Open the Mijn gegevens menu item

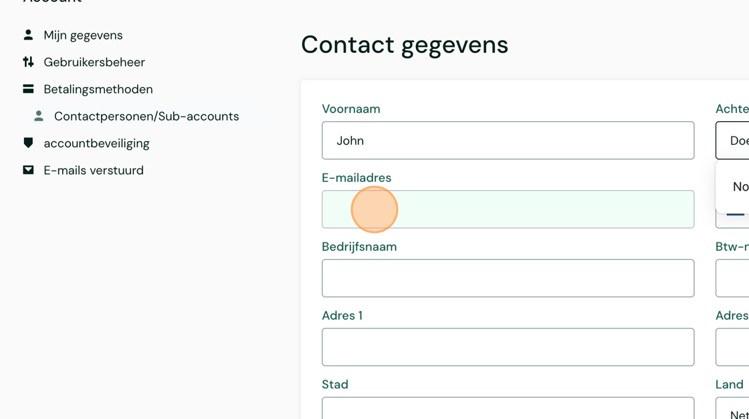click(x=83, y=35)
